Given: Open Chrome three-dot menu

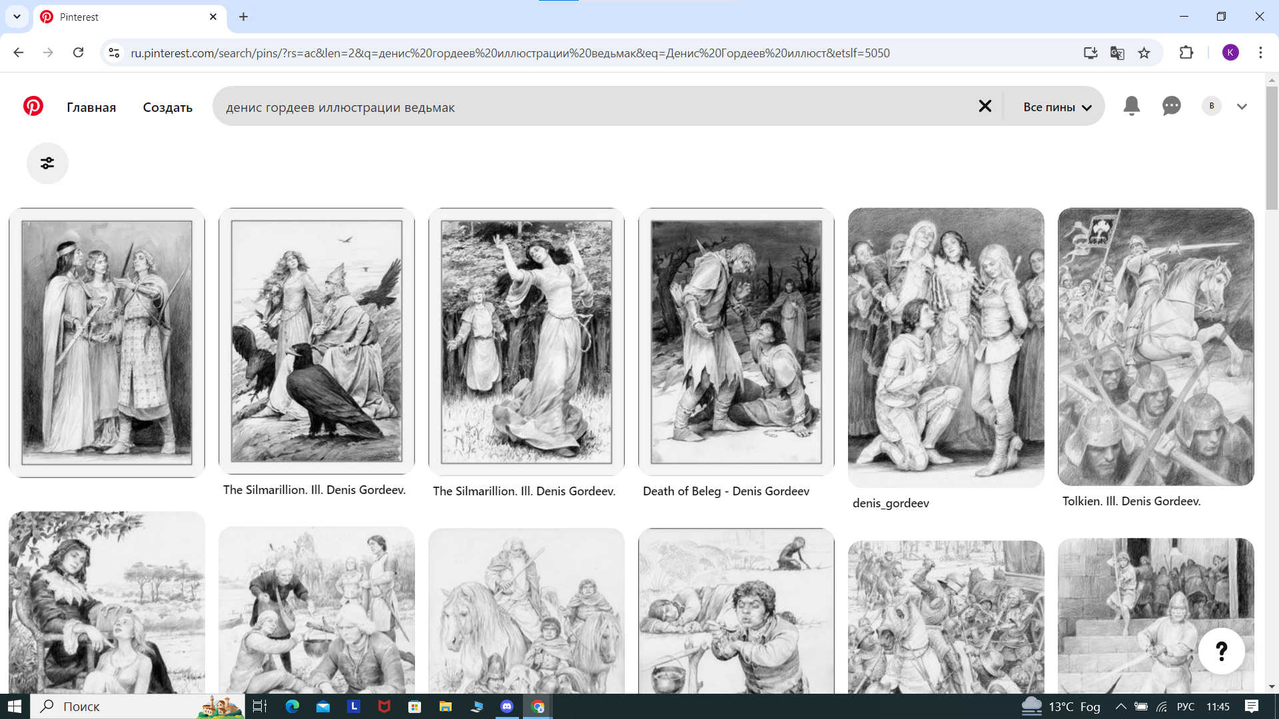Looking at the screenshot, I should pos(1260,53).
